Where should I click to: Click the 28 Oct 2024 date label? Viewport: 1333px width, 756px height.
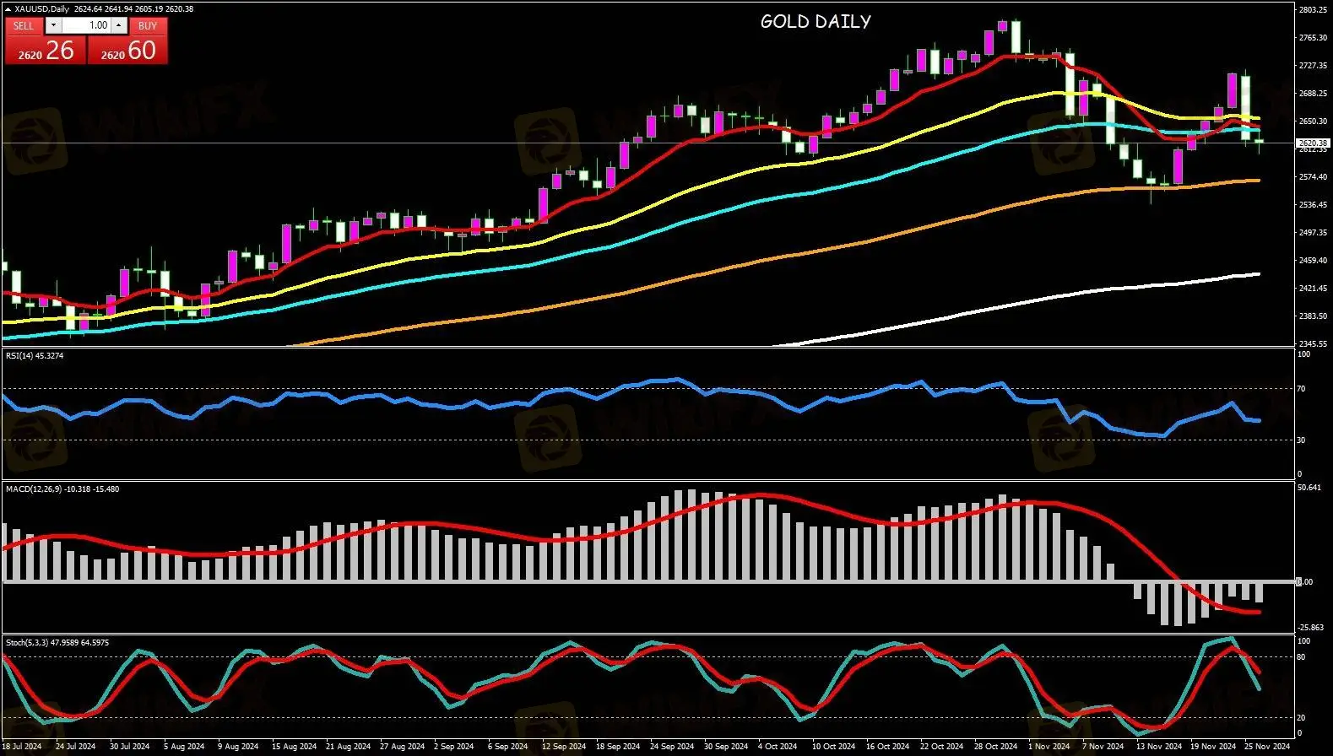(995, 747)
